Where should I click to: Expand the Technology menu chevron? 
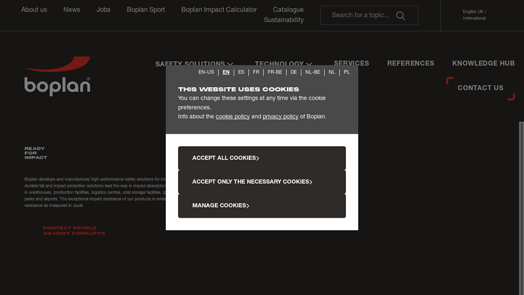309,64
